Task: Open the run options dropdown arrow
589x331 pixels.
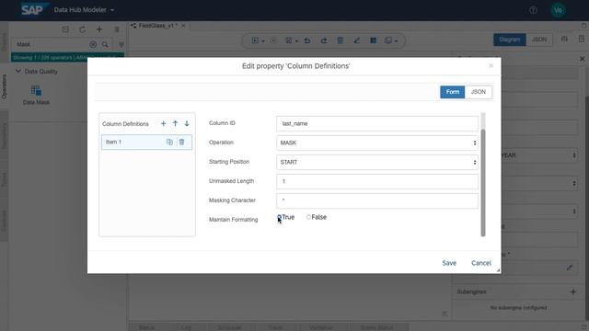Action: click(263, 40)
